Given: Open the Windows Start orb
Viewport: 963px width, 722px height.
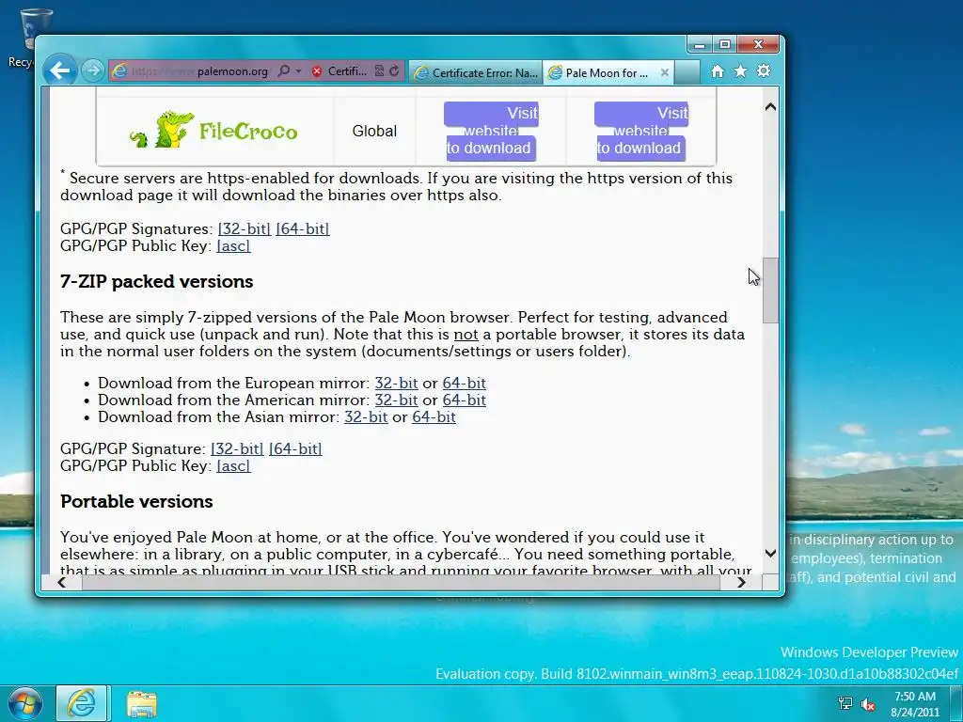Looking at the screenshot, I should pyautogui.click(x=25, y=703).
